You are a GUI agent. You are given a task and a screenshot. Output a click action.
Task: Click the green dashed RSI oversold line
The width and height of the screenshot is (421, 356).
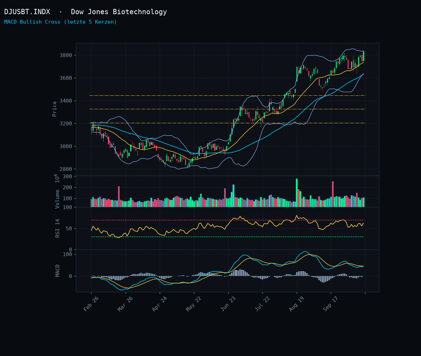click(x=227, y=237)
